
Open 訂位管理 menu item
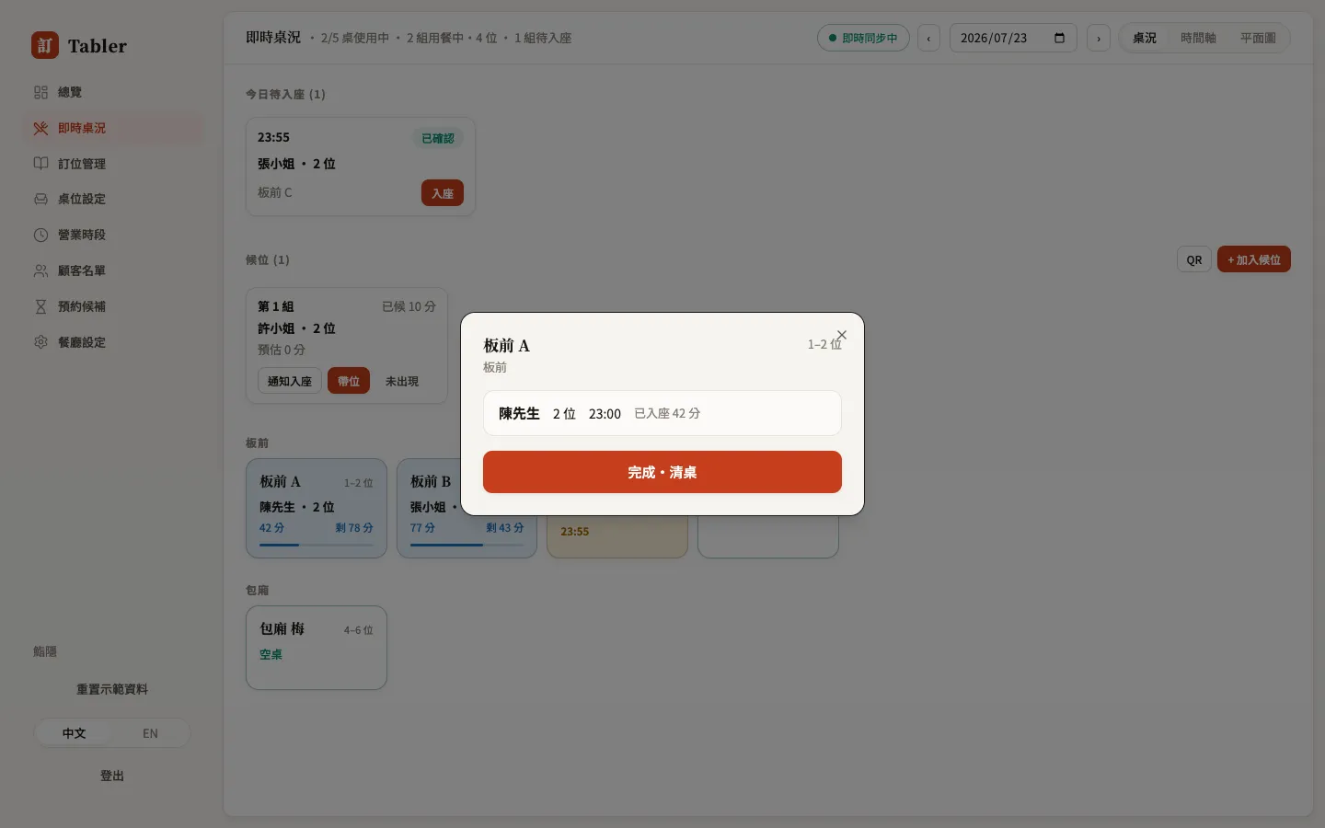coord(112,164)
